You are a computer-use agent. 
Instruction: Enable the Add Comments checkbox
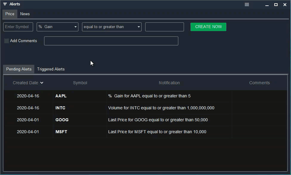pyautogui.click(x=7, y=41)
